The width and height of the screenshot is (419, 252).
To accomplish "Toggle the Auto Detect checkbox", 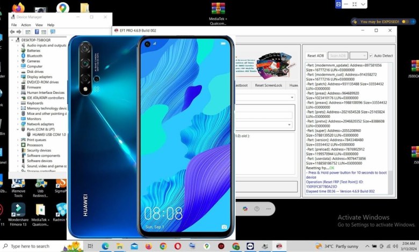I will coord(371,56).
